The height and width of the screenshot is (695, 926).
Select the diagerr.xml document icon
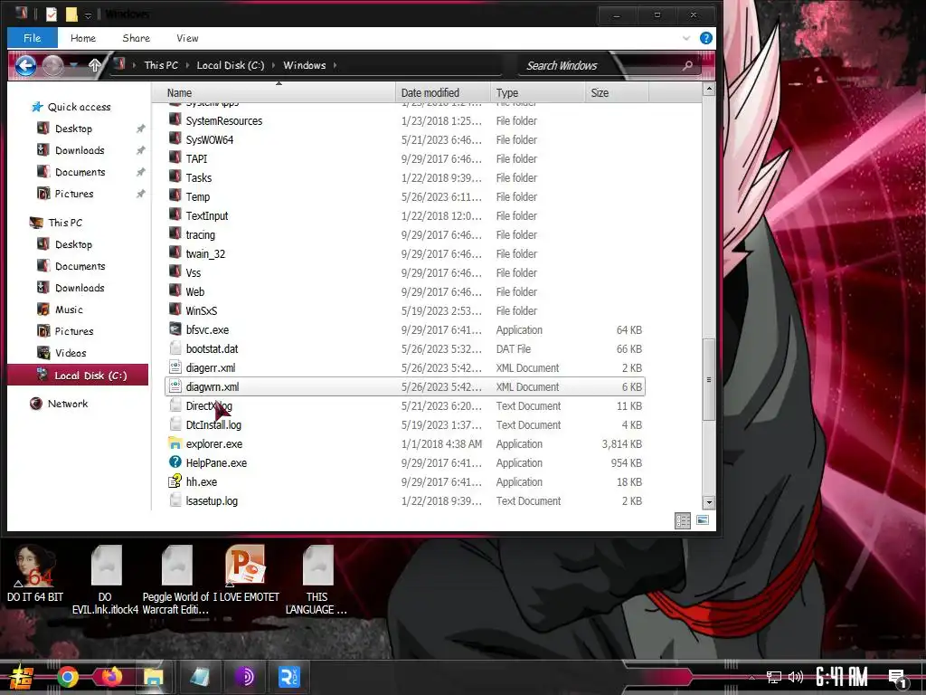(x=175, y=367)
